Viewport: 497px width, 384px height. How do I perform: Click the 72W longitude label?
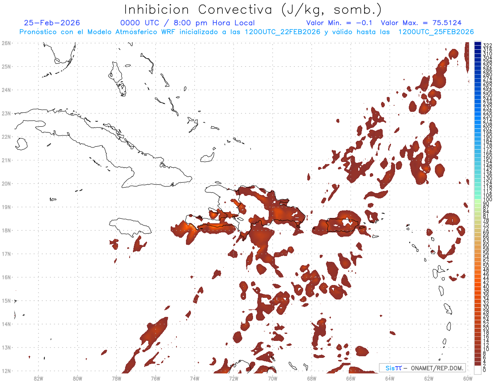pyautogui.click(x=234, y=378)
